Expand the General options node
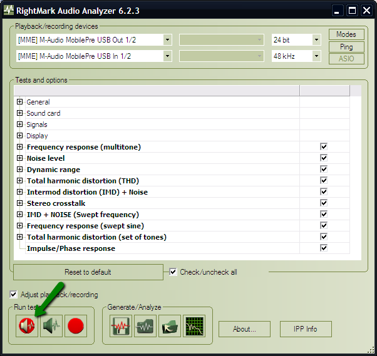Viewport: 377px width, 356px height. (19, 101)
